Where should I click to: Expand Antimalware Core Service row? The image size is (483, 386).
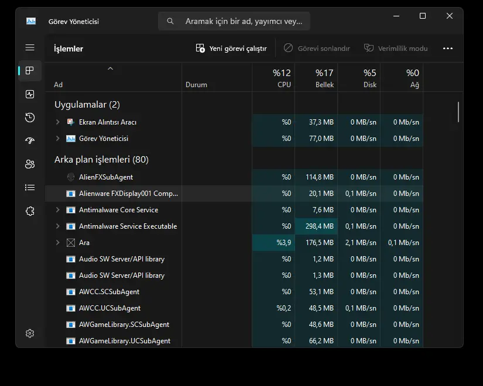click(x=57, y=209)
